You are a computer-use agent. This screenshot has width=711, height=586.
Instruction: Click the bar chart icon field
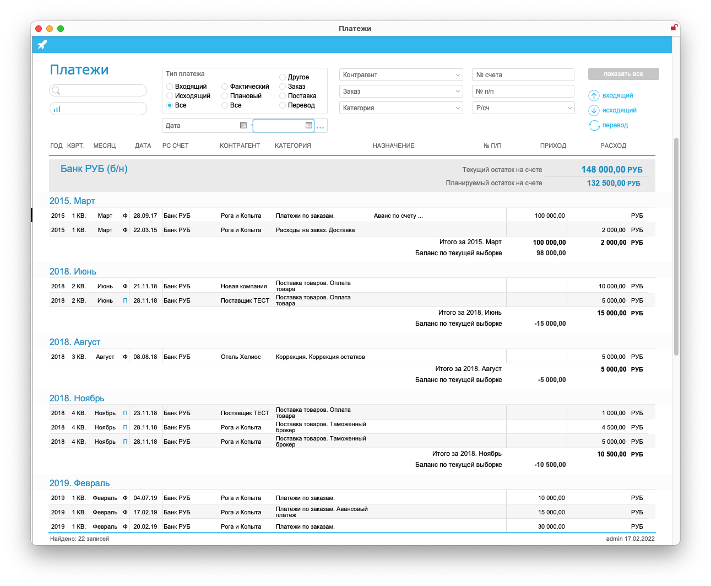(98, 109)
